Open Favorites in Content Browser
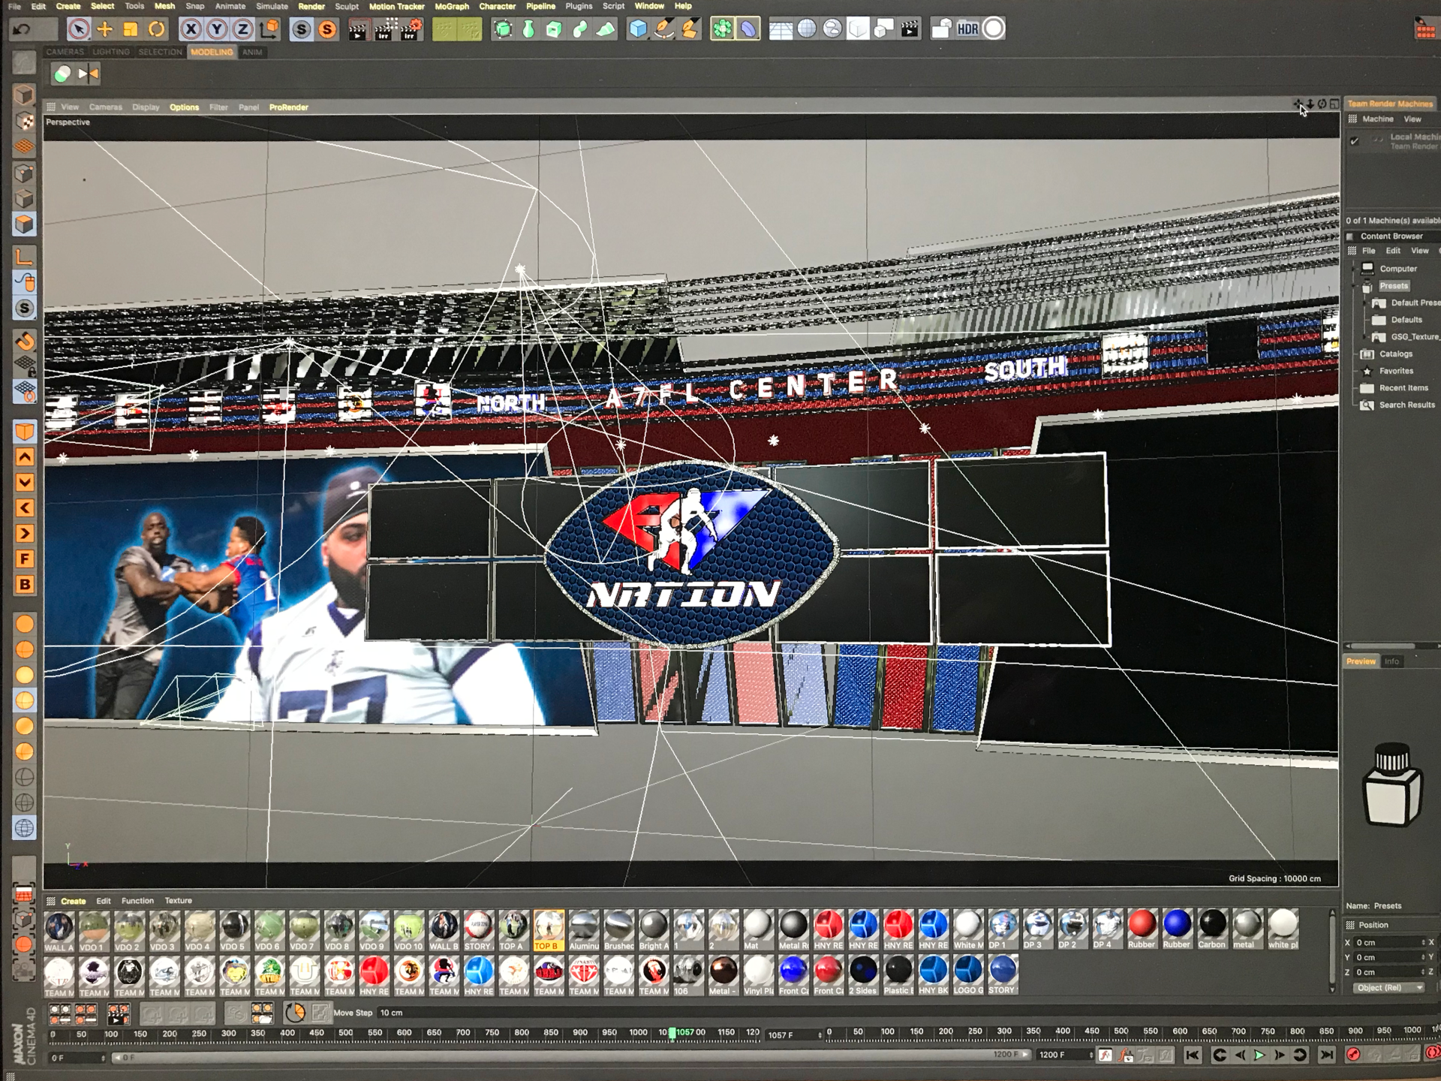The image size is (1441, 1081). 1395,371
